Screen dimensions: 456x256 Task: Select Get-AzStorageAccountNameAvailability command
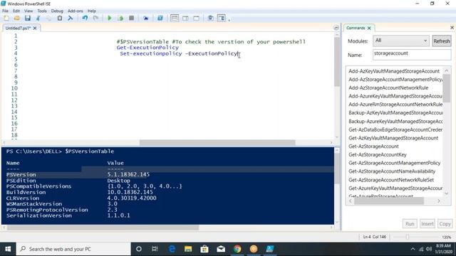click(392, 171)
